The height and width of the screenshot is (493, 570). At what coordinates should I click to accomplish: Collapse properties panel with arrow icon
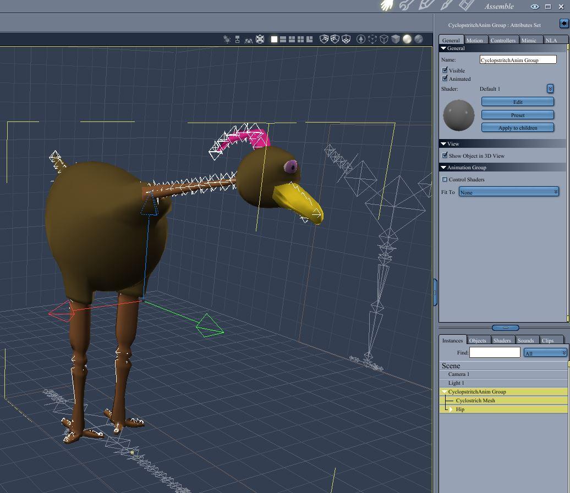click(x=564, y=24)
